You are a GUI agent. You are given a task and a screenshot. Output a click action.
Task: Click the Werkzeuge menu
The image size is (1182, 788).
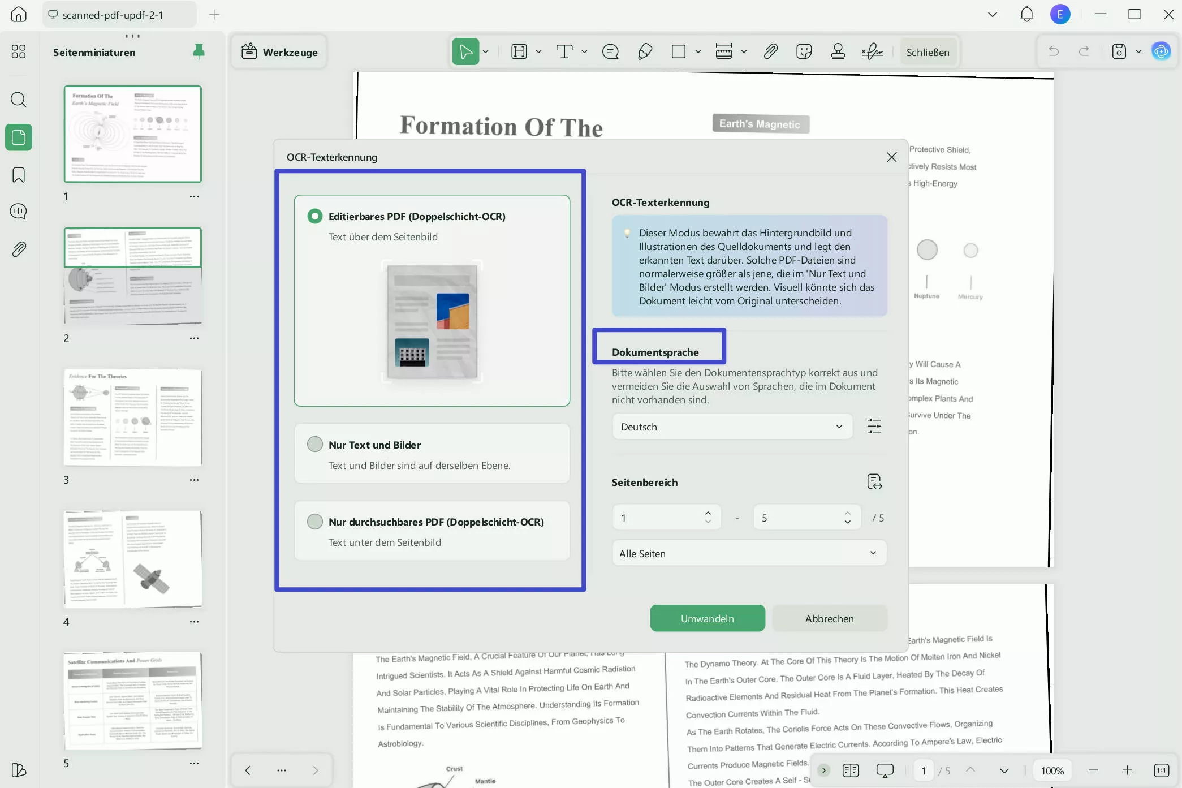278,51
